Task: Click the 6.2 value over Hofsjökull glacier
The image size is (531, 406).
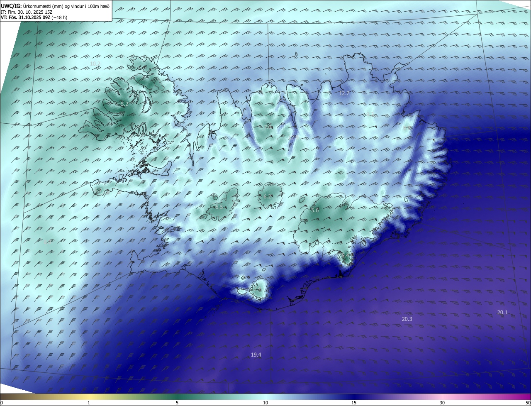Action: [x=267, y=197]
